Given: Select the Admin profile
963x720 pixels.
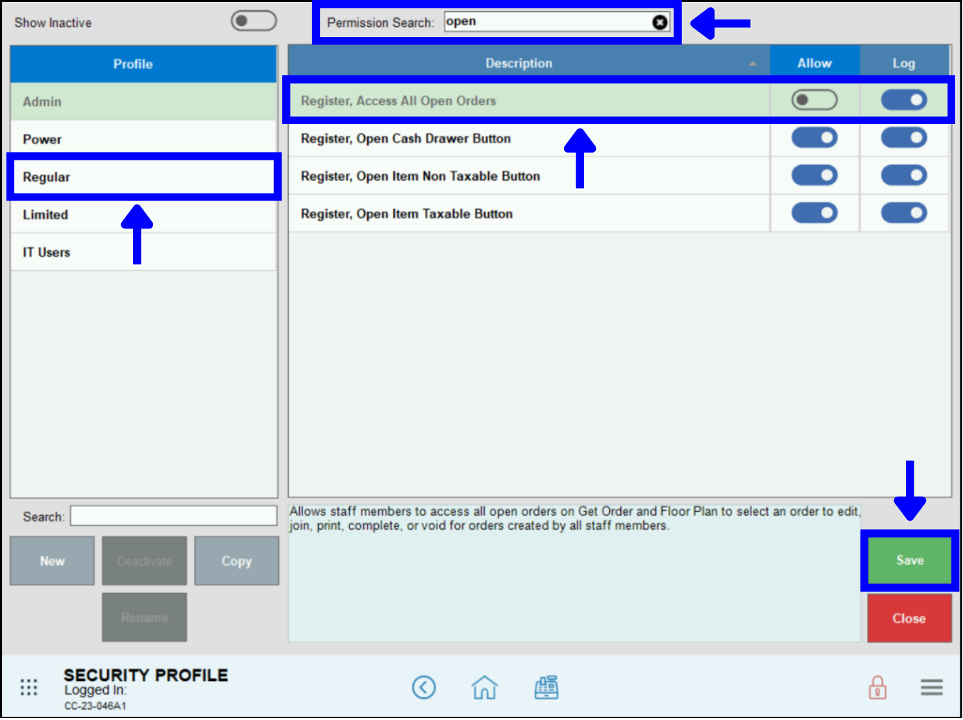Looking at the screenshot, I should 143,101.
